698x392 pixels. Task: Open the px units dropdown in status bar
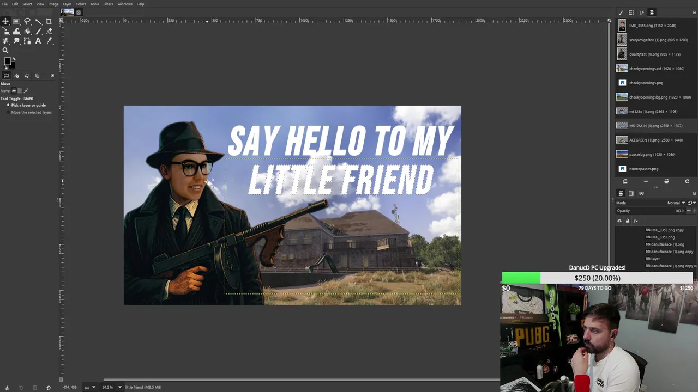(89, 387)
